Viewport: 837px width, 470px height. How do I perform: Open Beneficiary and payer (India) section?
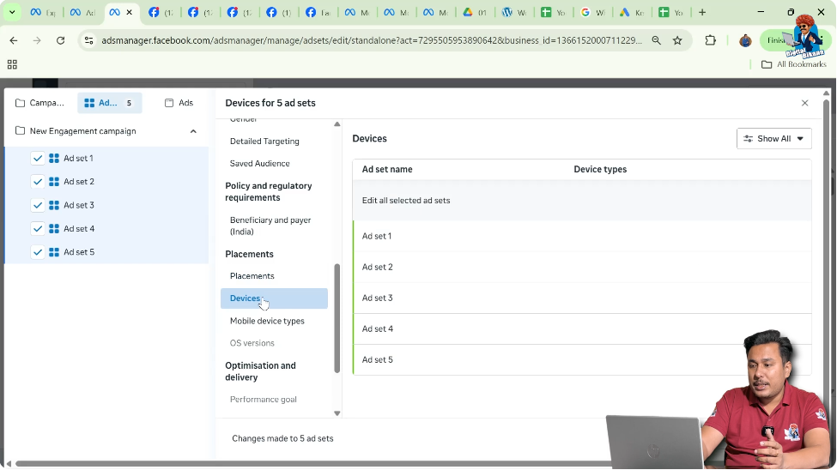tap(270, 226)
